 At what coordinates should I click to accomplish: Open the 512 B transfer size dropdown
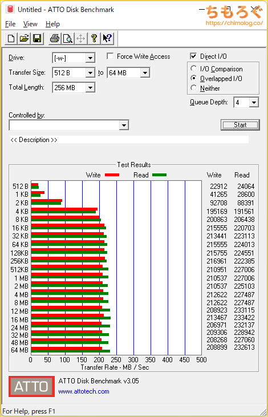[x=91, y=72]
